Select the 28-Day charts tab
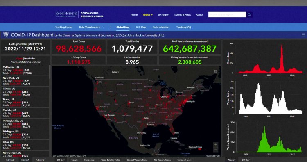307x162 pixels. [246, 160]
